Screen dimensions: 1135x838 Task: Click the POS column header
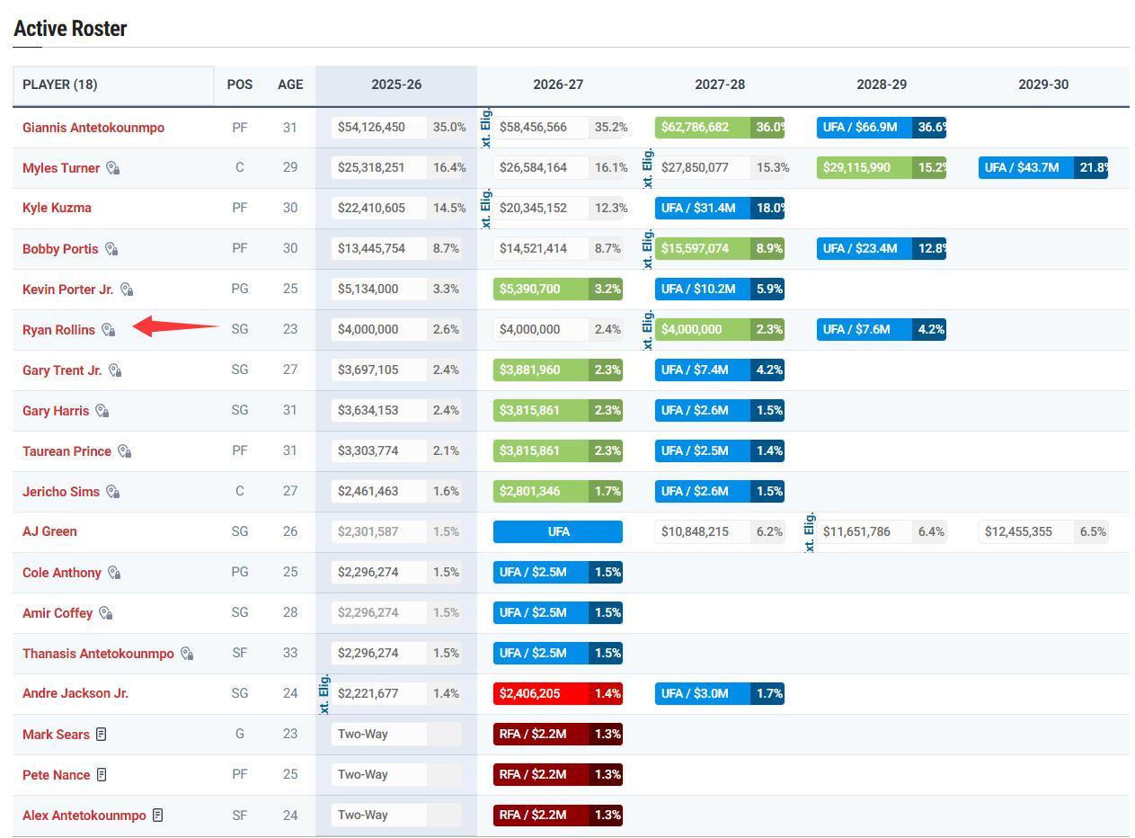tap(239, 85)
